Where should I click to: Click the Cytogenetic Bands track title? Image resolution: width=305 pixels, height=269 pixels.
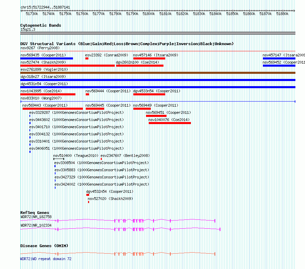pyautogui.click(x=41, y=25)
